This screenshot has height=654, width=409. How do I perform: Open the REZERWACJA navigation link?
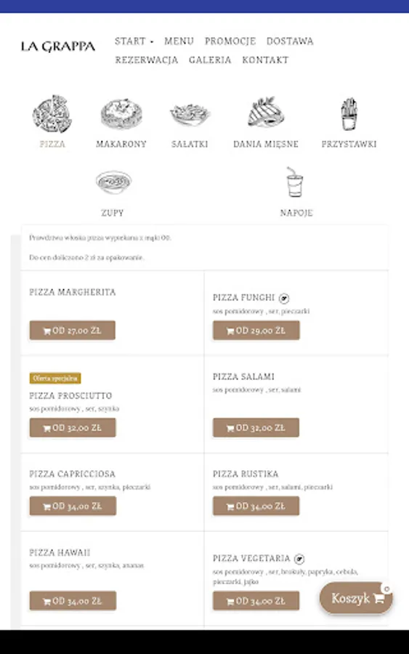click(146, 60)
